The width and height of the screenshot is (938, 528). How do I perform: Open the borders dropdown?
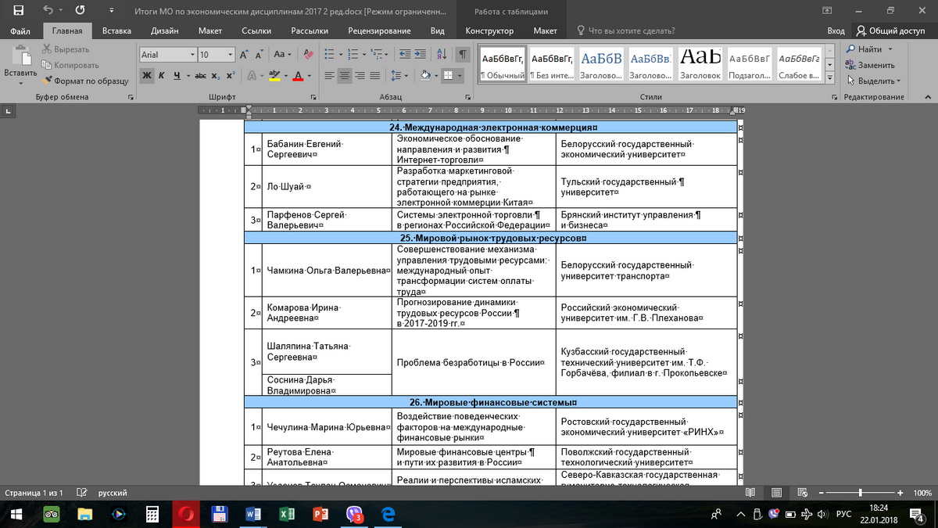point(460,76)
